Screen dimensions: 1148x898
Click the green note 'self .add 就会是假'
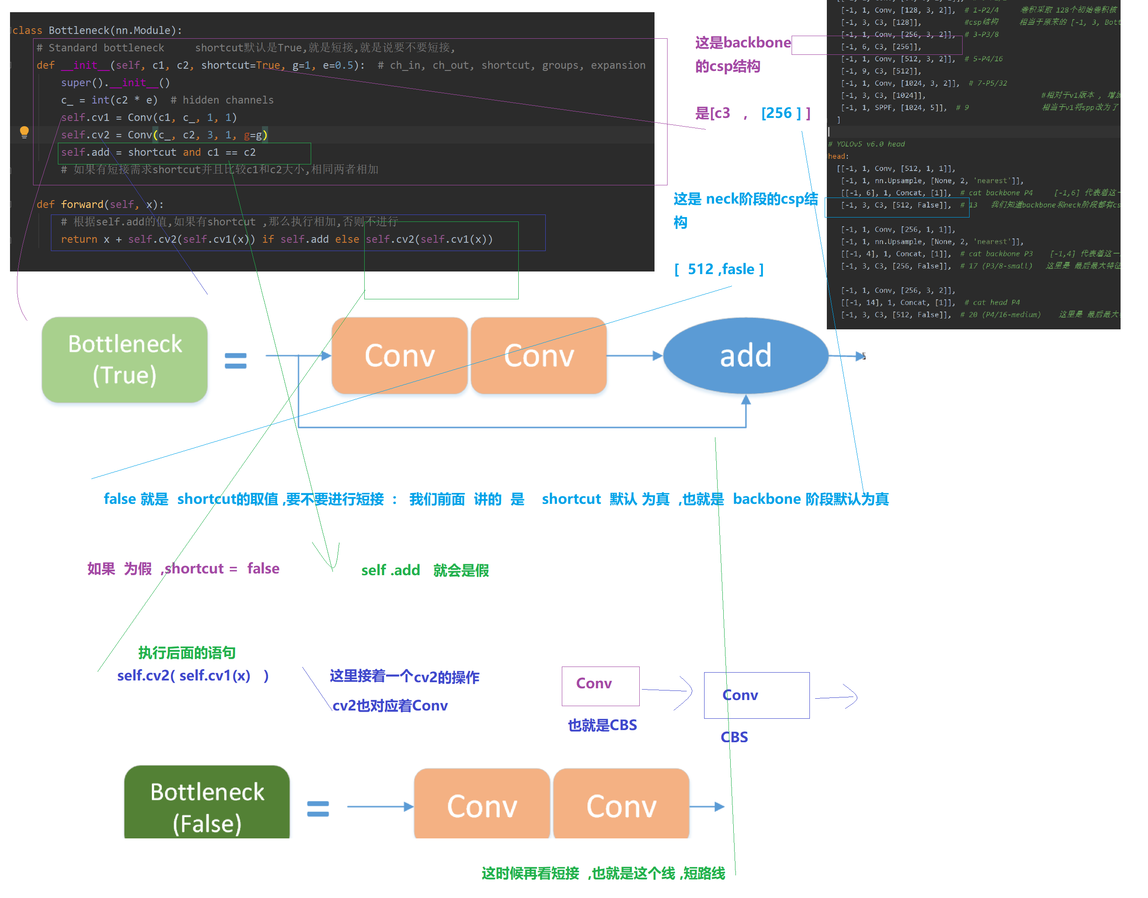(425, 570)
